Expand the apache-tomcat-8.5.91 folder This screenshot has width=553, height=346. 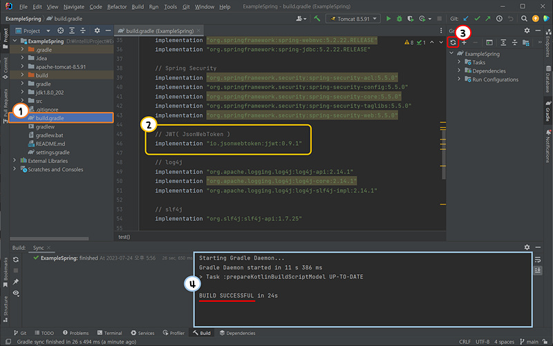22,66
